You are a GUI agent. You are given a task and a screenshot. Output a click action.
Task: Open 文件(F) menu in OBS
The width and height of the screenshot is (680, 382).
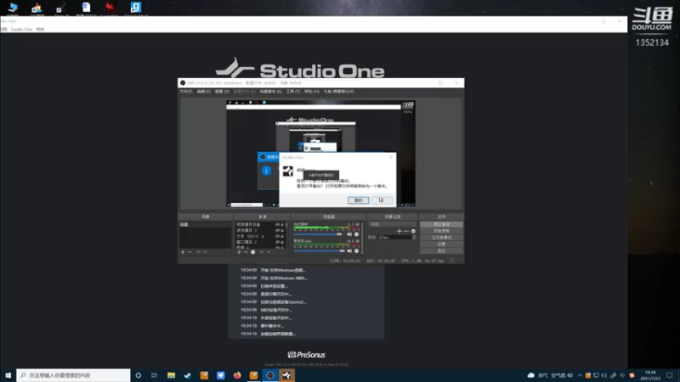point(186,92)
